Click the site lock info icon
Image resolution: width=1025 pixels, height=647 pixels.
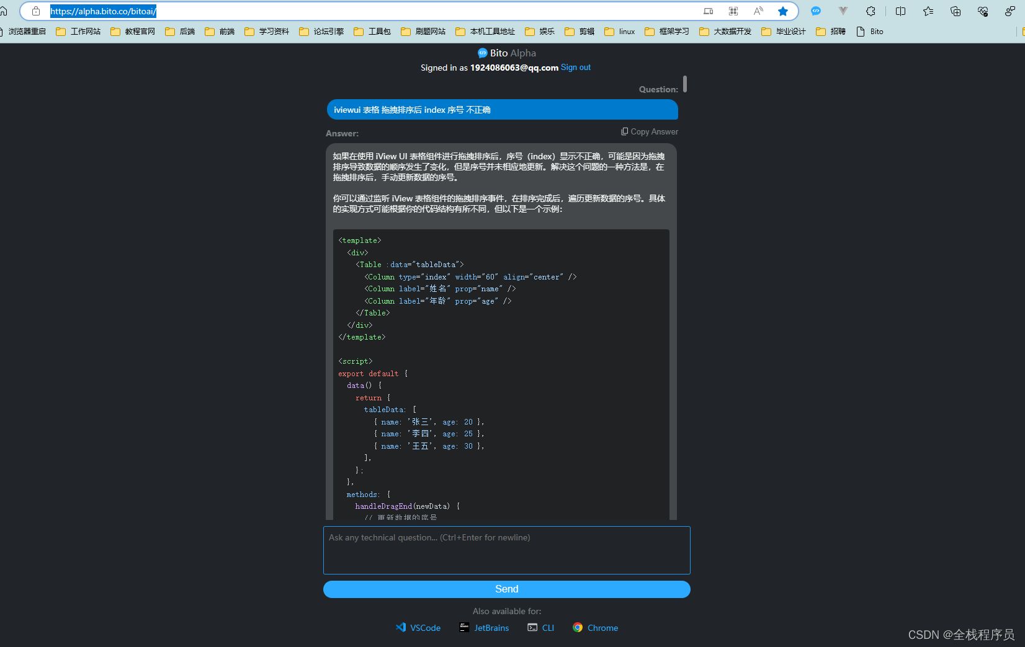click(36, 11)
